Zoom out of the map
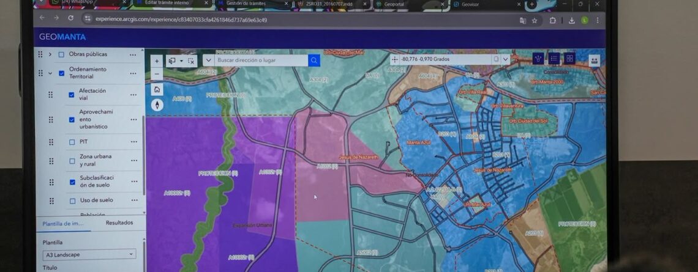This screenshot has height=272, width=698. pyautogui.click(x=157, y=74)
